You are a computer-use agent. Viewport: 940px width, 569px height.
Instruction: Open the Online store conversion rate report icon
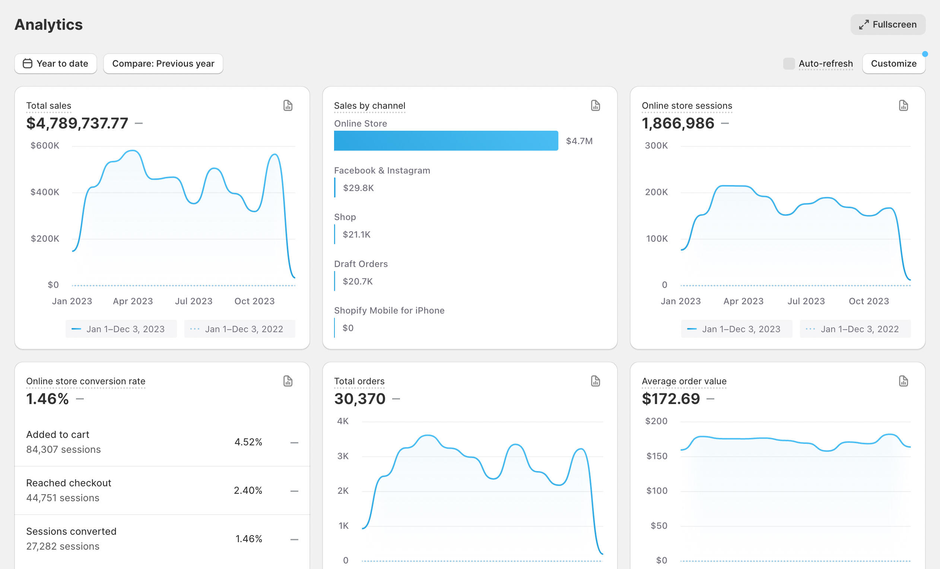(288, 381)
